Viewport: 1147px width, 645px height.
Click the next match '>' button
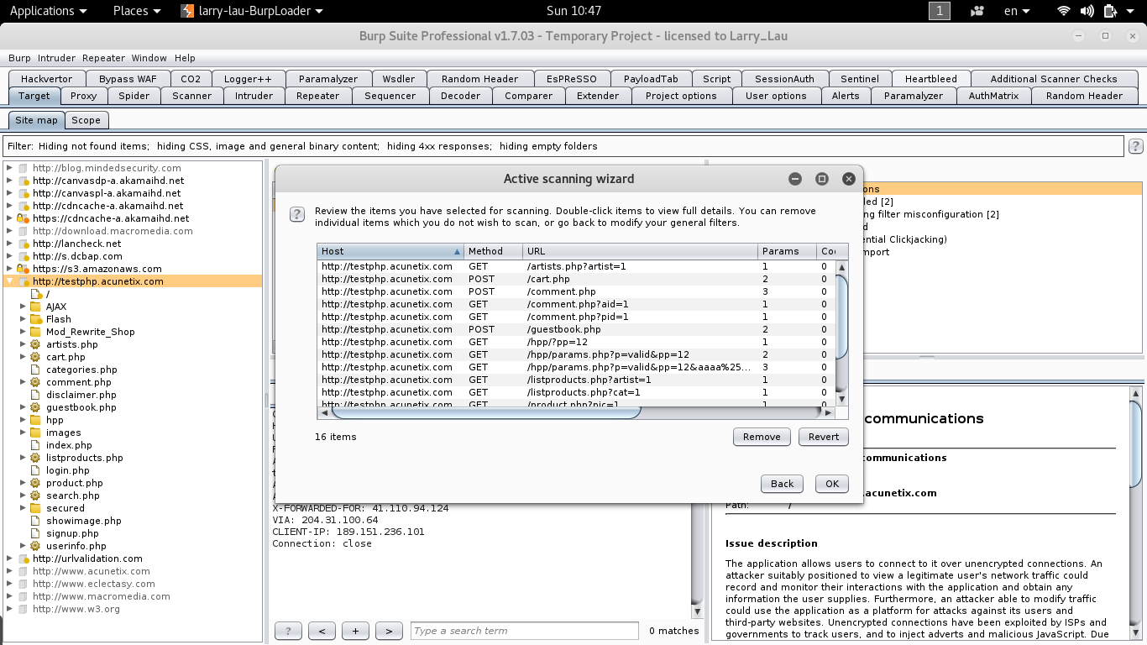(388, 631)
